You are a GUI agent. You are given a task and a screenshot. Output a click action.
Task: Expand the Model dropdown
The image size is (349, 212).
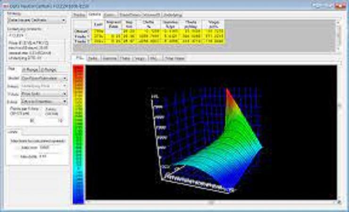[44, 79]
